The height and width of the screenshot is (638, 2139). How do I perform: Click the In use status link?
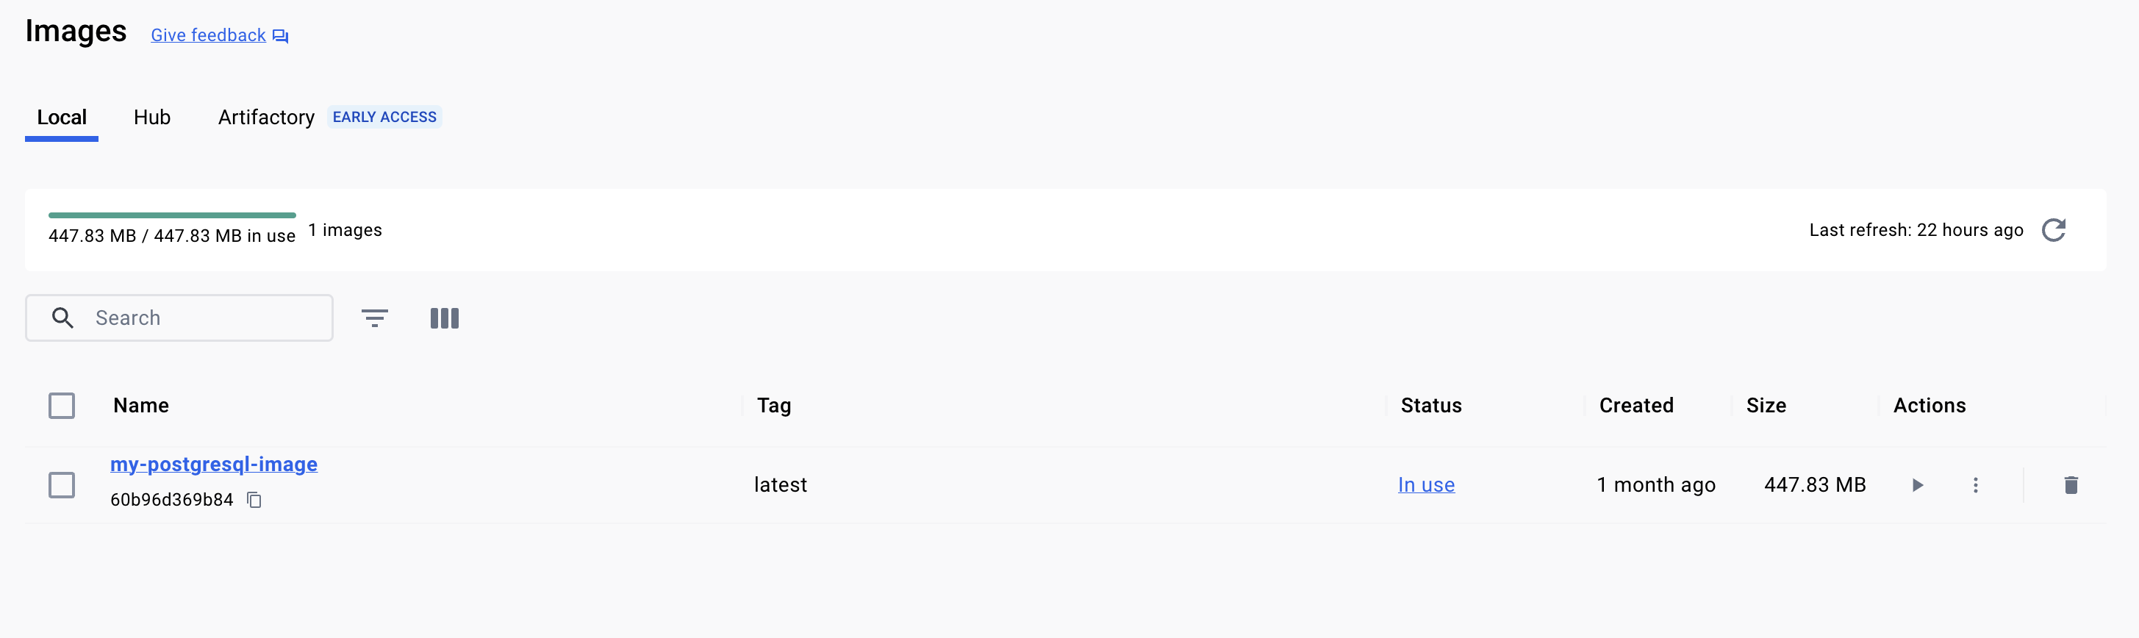[x=1426, y=485]
